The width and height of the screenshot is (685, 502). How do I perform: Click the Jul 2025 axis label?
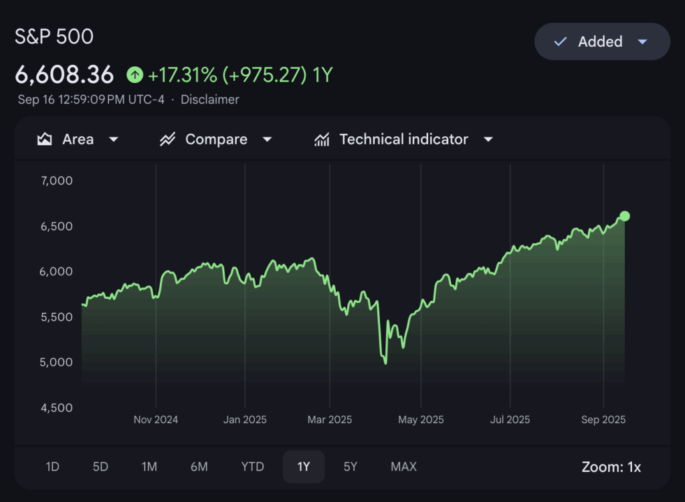click(x=510, y=420)
